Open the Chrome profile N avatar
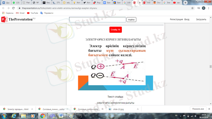 click(x=204, y=8)
